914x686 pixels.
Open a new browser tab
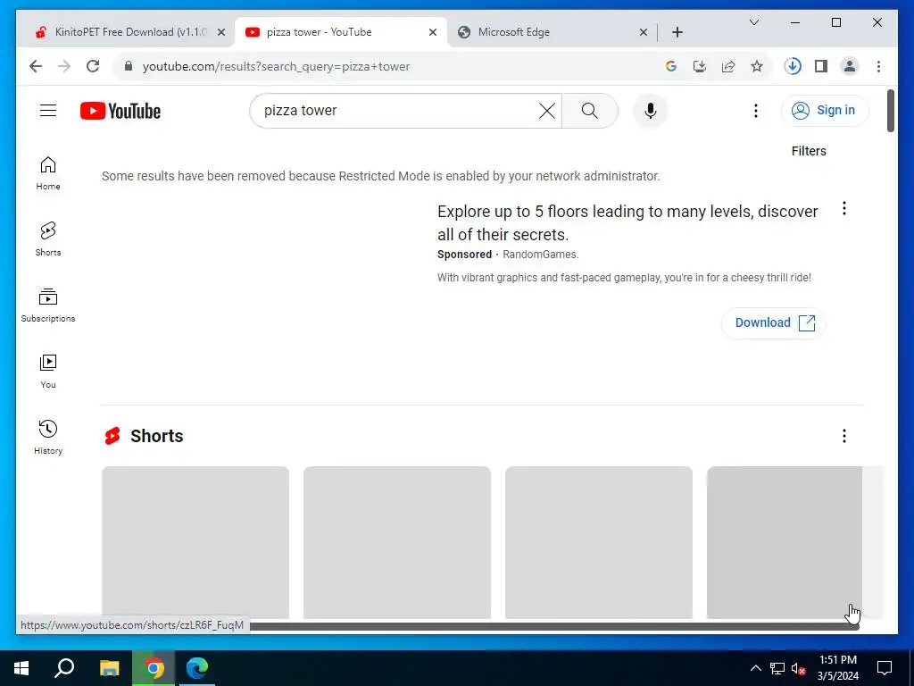(677, 33)
